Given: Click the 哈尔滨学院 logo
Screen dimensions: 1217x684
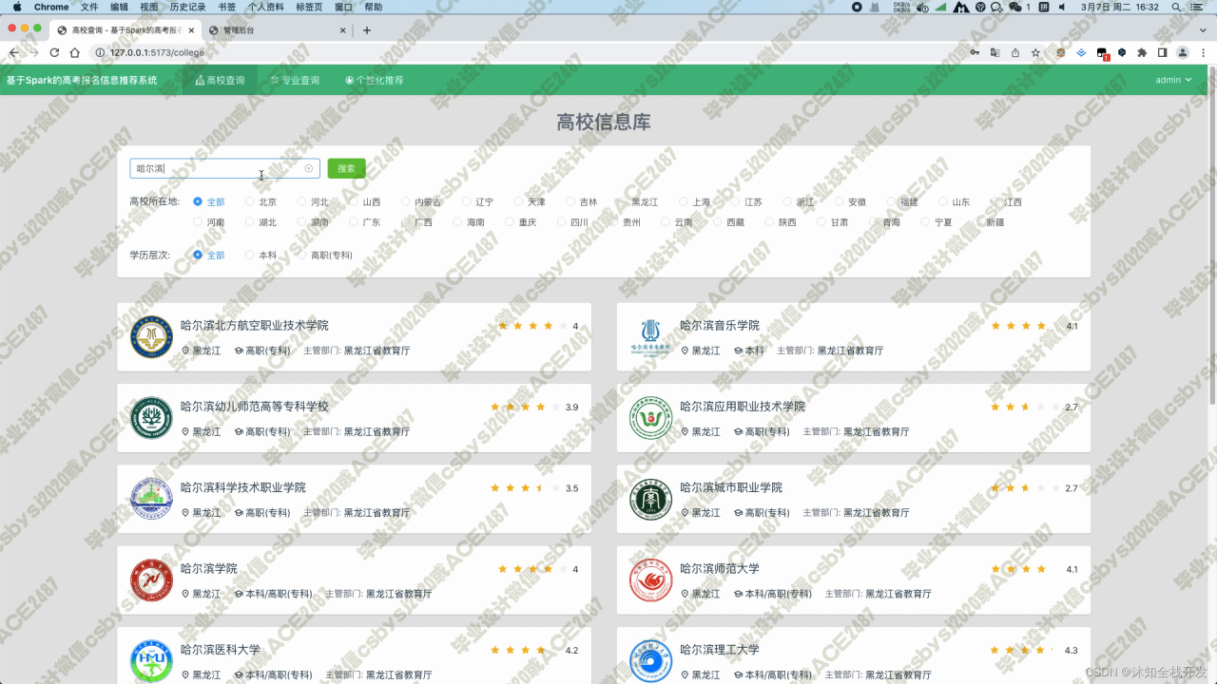Looking at the screenshot, I should [x=151, y=580].
